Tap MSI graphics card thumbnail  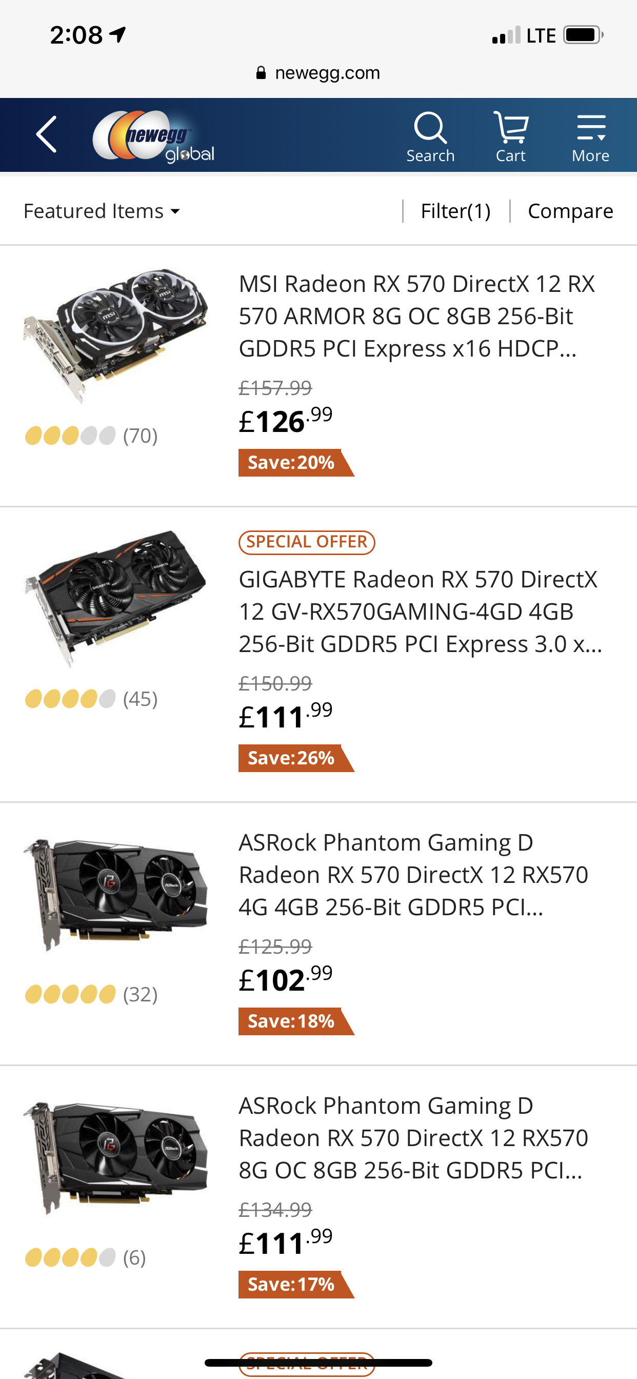tap(115, 336)
